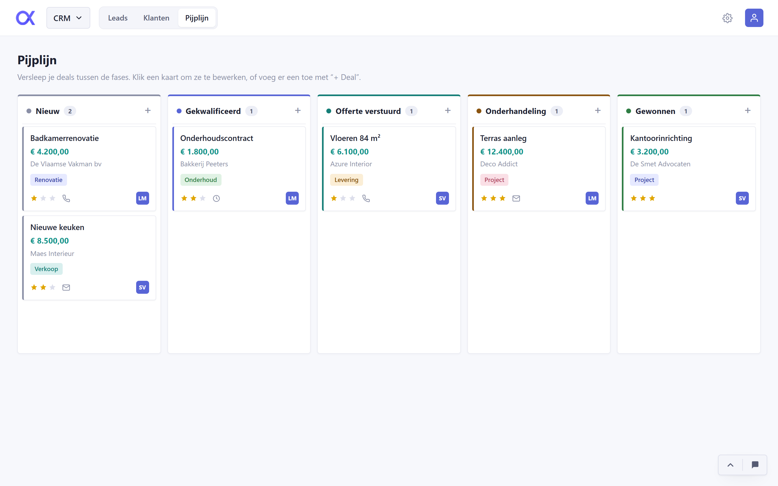Open the Vloeren 84 m² deal card
The height and width of the screenshot is (486, 778).
coord(389,169)
